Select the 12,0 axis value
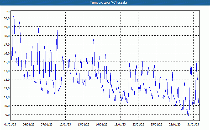 7,88
